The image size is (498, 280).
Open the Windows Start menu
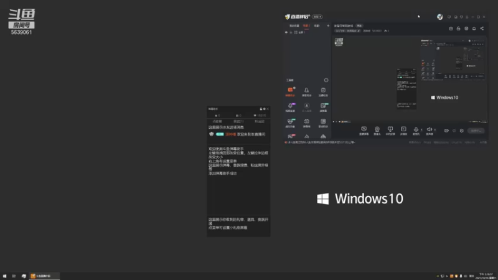4,276
